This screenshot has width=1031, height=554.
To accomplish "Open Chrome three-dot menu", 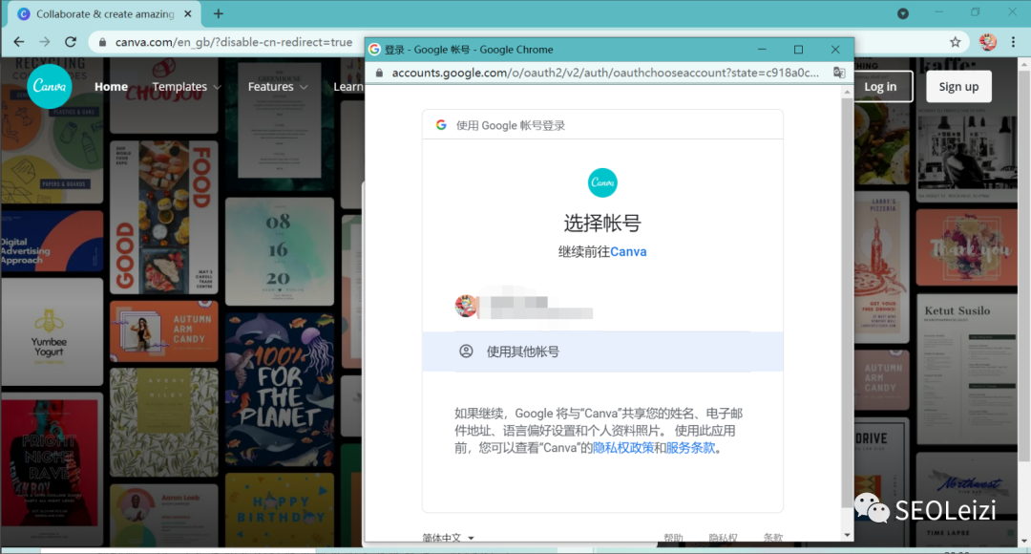I will (x=1013, y=42).
